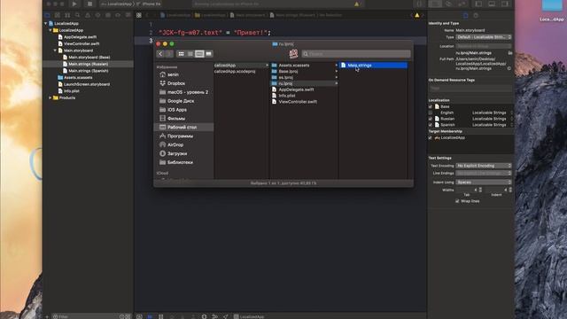Click the Finder search field
567x319 pixels.
[x=356, y=54]
